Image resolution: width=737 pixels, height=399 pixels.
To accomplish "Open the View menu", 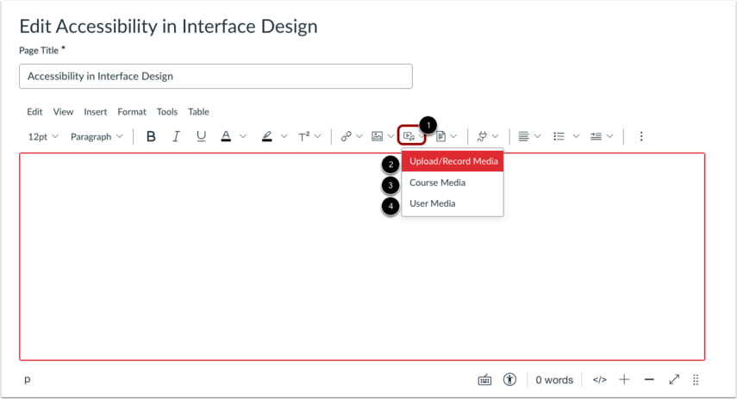I will (63, 112).
